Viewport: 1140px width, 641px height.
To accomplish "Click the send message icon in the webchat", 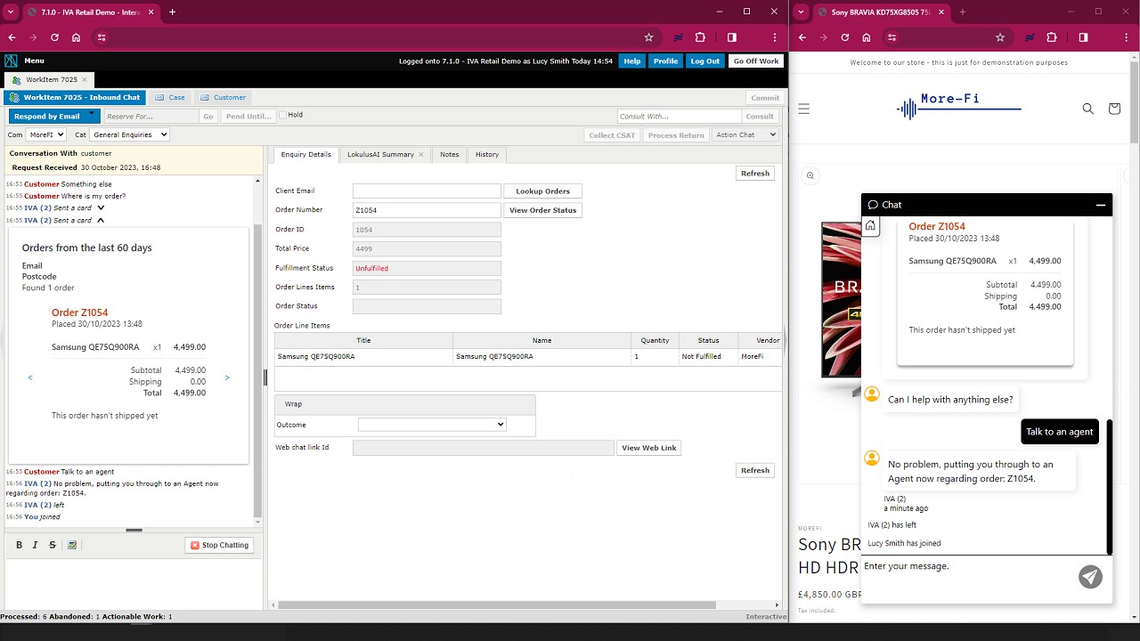I will [1090, 577].
